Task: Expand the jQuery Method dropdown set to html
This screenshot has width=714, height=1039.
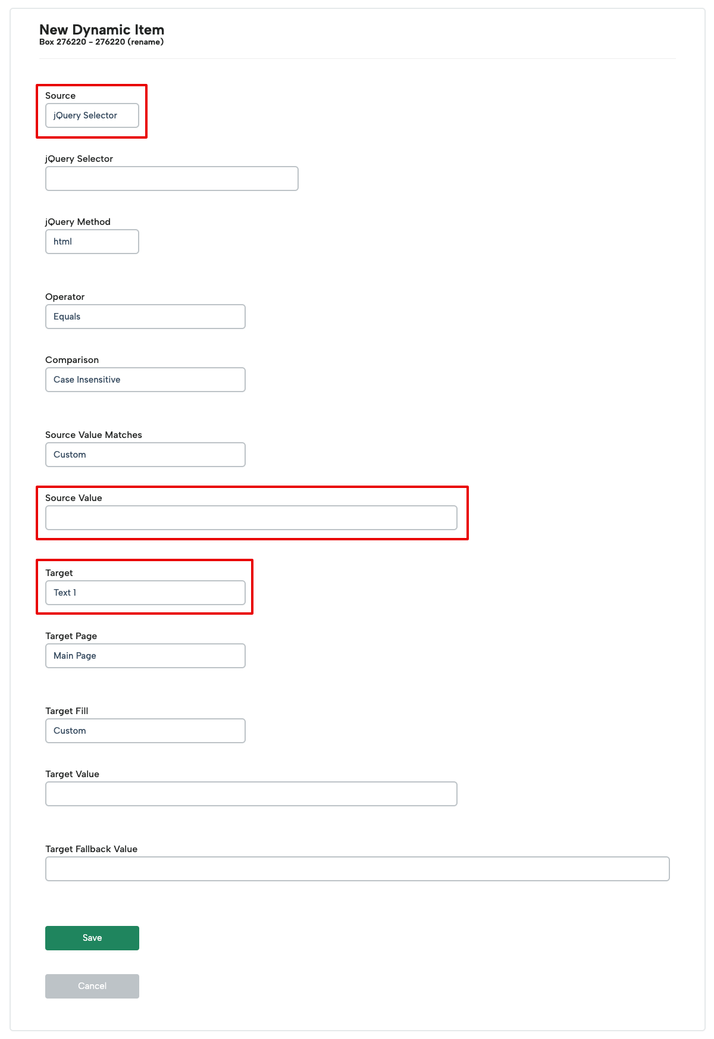Action: pos(92,242)
